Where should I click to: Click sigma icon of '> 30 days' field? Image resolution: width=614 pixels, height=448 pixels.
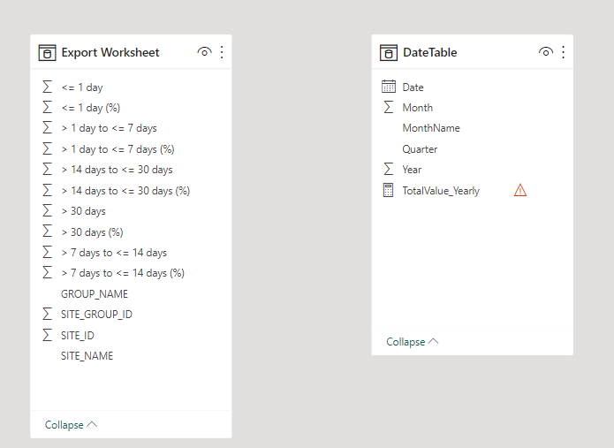[47, 210]
